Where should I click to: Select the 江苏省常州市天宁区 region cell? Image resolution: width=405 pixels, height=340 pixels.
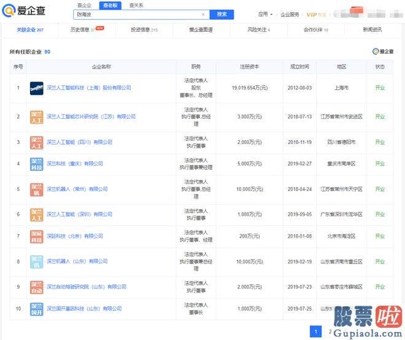click(341, 189)
